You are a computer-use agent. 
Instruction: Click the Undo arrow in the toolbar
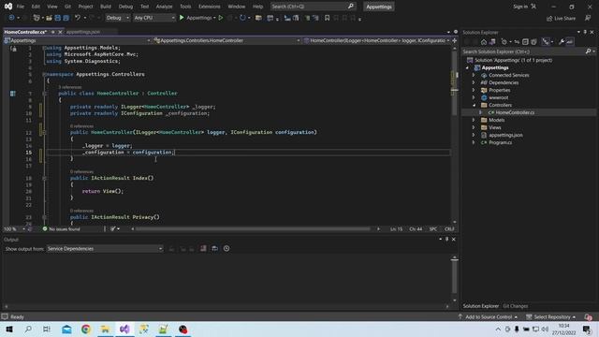pos(78,18)
